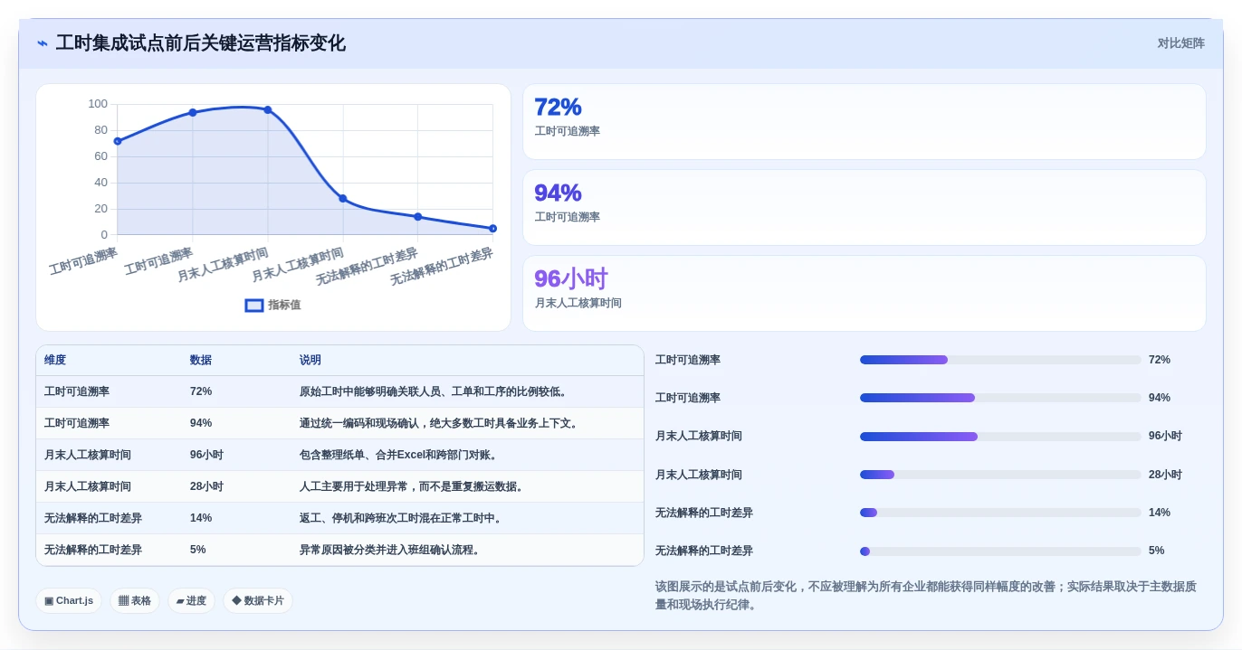
Task: Click the chart data point valued 5
Action: (493, 229)
